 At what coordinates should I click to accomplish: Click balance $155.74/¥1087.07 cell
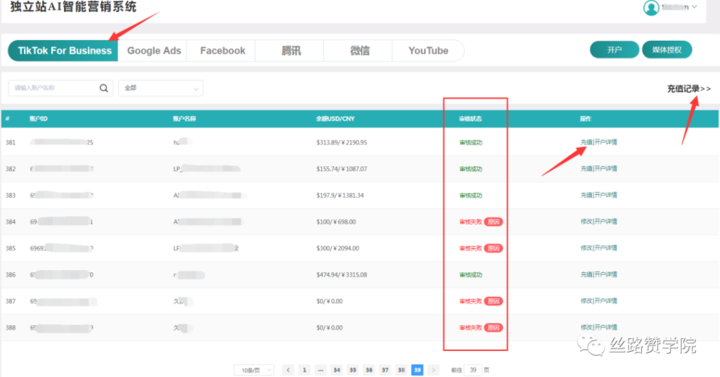[x=342, y=169]
